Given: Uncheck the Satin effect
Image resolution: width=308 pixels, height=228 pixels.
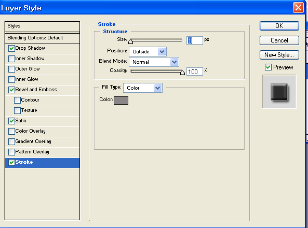Looking at the screenshot, I should click(11, 121).
